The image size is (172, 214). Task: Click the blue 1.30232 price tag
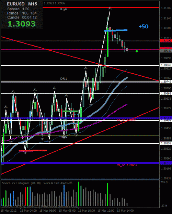(x=166, y=163)
